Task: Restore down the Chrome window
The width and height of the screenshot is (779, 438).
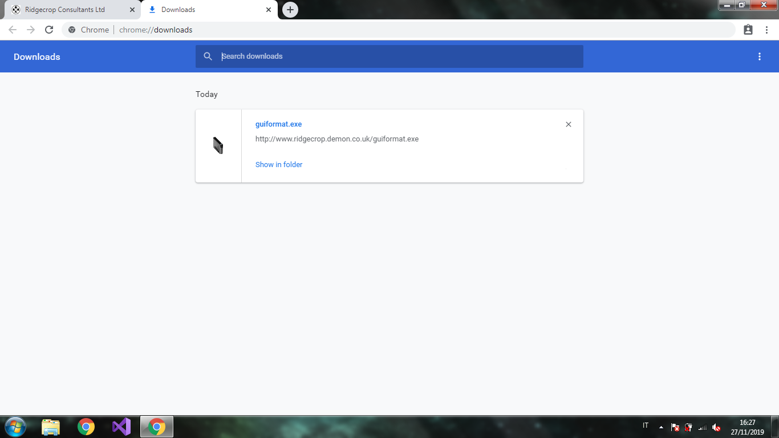Action: [x=742, y=5]
